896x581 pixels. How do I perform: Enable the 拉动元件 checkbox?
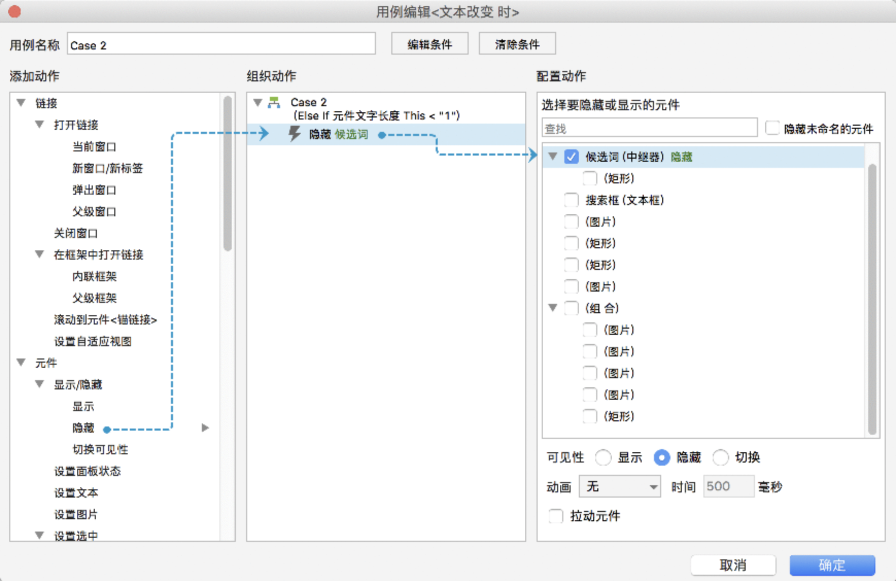coord(556,516)
